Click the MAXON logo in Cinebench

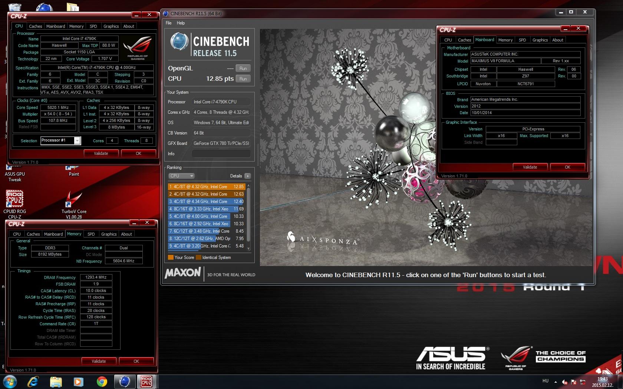[x=183, y=273]
